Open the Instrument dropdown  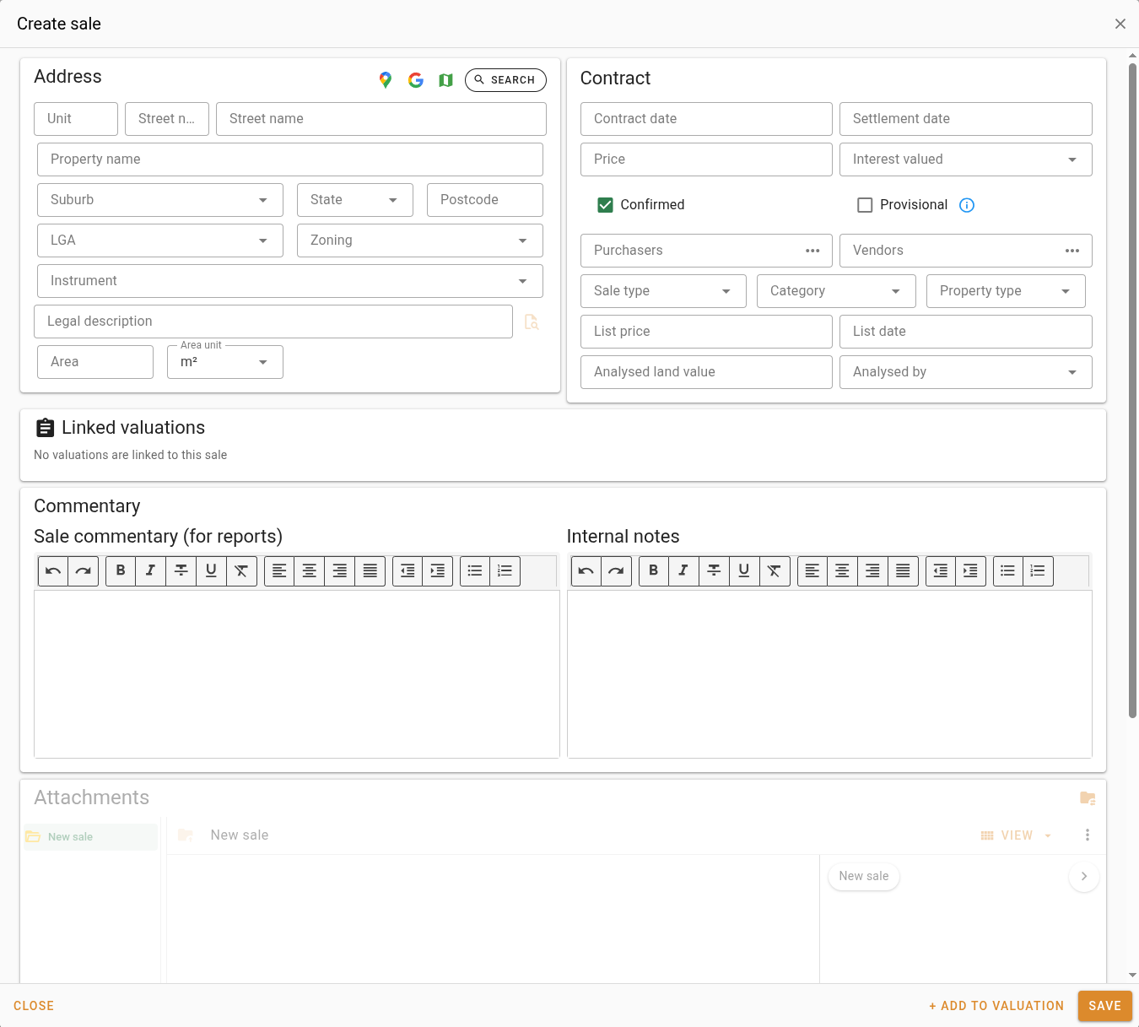click(290, 281)
